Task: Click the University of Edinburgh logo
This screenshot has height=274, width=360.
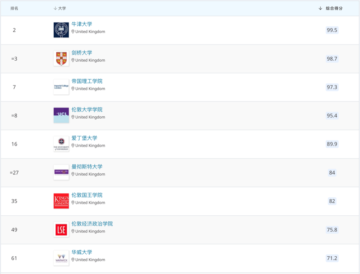Action: coord(61,144)
